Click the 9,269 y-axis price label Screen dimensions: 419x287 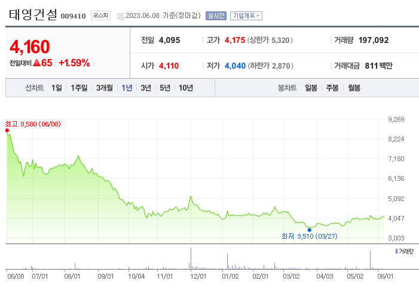click(396, 119)
